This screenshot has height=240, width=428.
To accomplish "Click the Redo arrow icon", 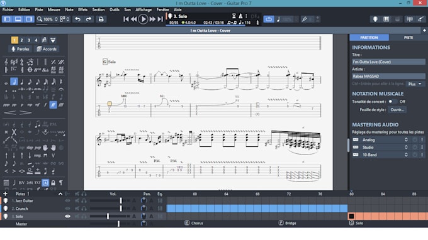I will 89,19.
